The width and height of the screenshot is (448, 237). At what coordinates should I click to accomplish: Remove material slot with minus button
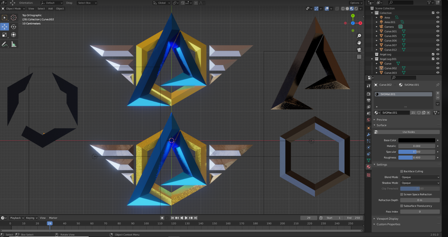point(438,98)
